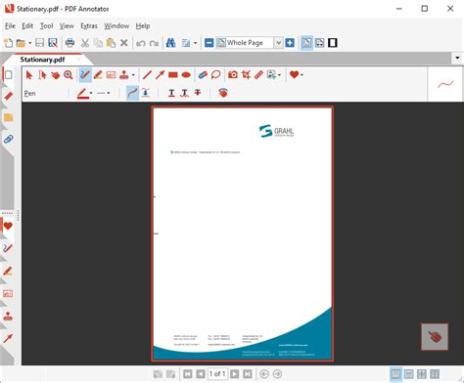Screen dimensions: 464x383
Task: Click the Snapshot camera tool
Action: (x=233, y=75)
